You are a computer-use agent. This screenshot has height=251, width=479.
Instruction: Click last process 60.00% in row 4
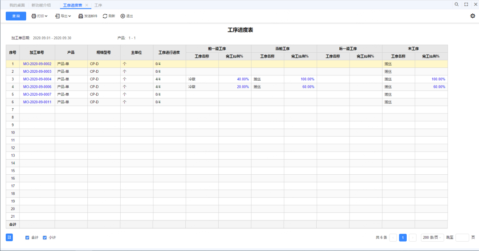439,87
